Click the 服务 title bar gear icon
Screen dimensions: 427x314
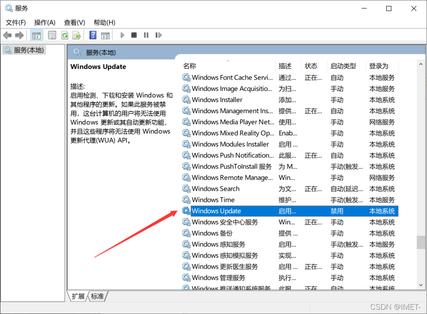(9, 8)
